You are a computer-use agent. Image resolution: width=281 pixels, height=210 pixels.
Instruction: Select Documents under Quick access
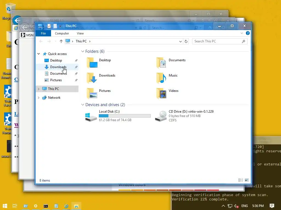58,74
